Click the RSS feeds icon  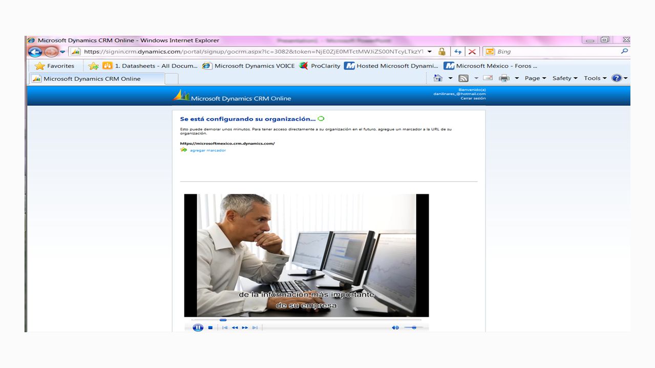point(463,78)
